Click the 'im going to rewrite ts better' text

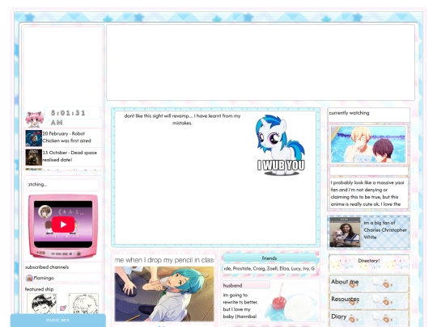[240, 305]
